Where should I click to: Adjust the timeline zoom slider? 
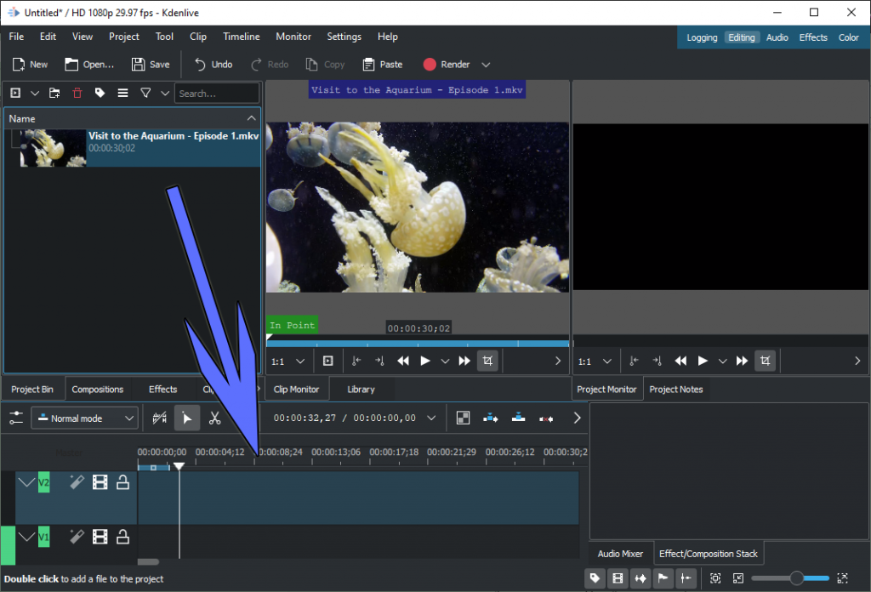[796, 578]
